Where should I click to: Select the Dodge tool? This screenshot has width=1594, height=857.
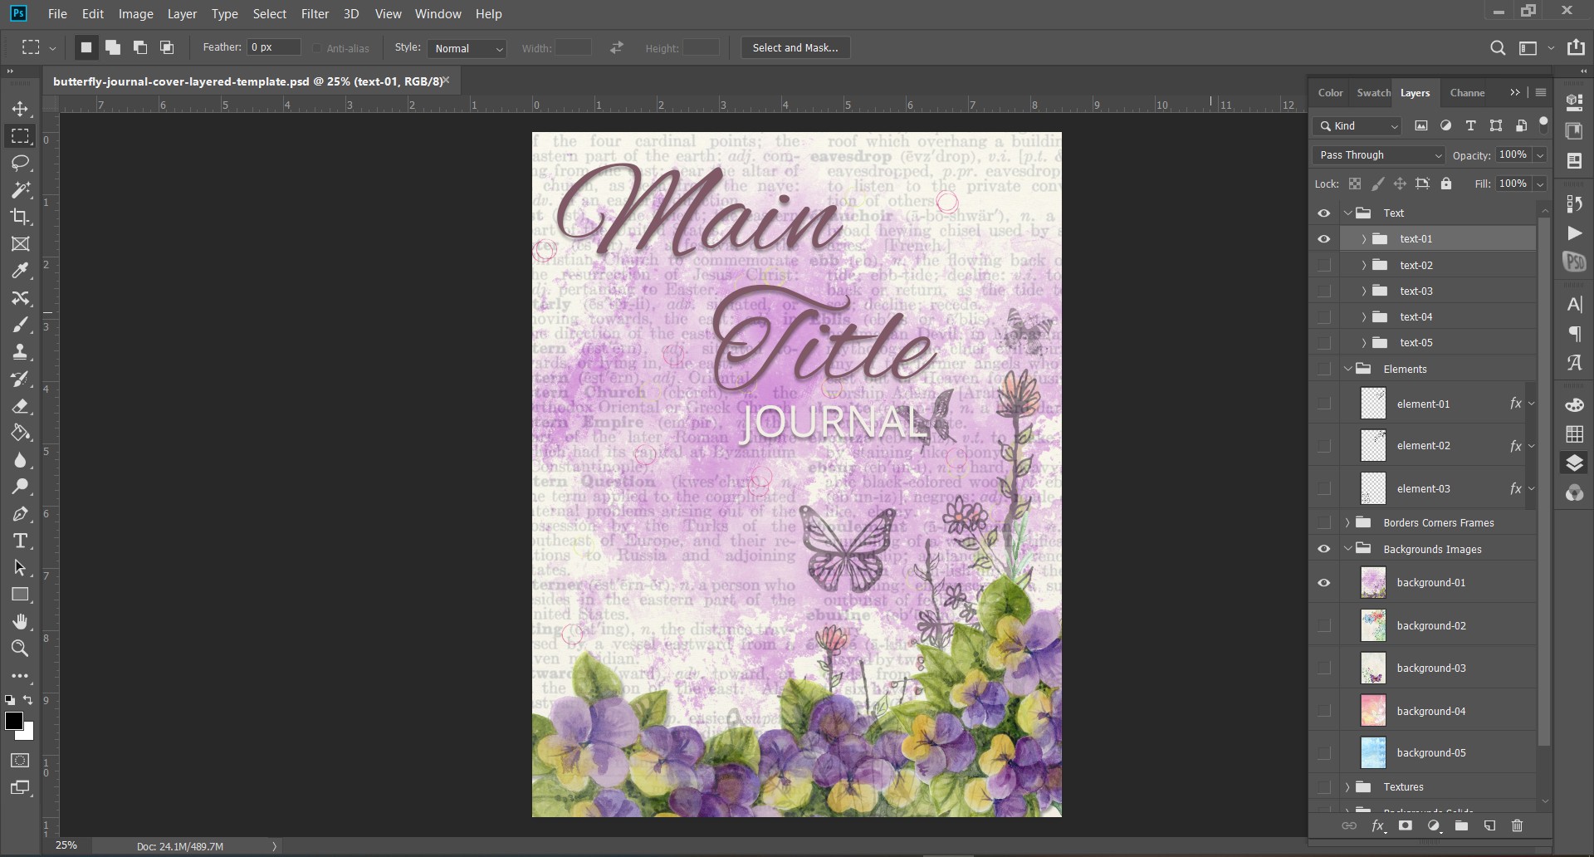(x=21, y=487)
